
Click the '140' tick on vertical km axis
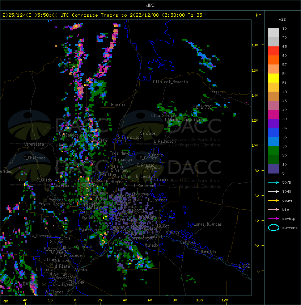tap(255, 95)
